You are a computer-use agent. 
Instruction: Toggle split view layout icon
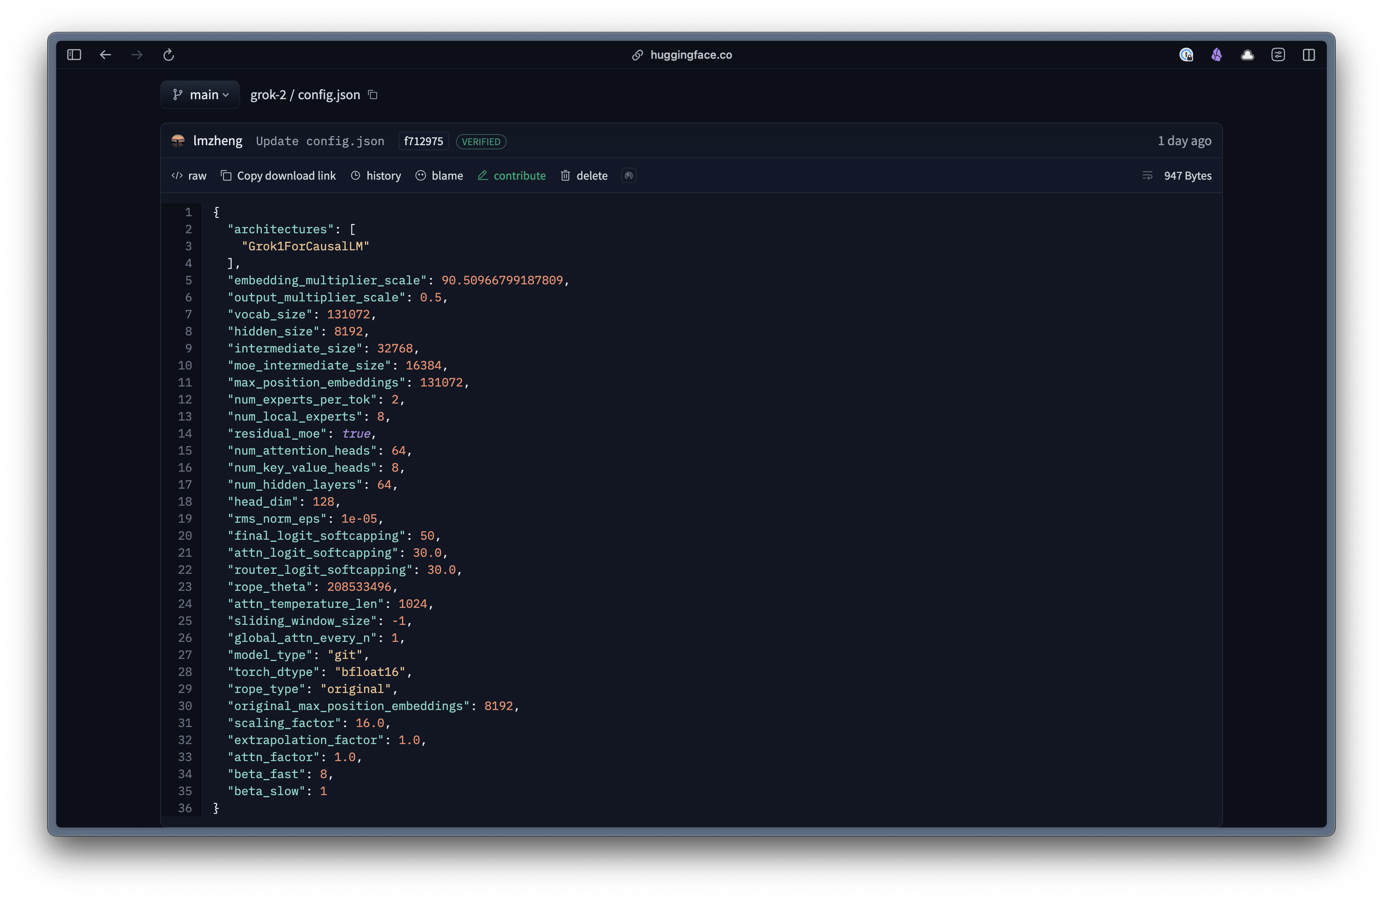tap(1308, 54)
